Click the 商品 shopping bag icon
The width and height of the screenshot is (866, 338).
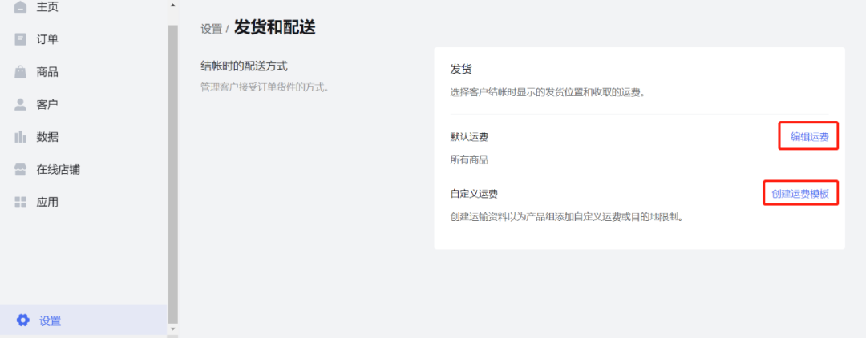(20, 71)
